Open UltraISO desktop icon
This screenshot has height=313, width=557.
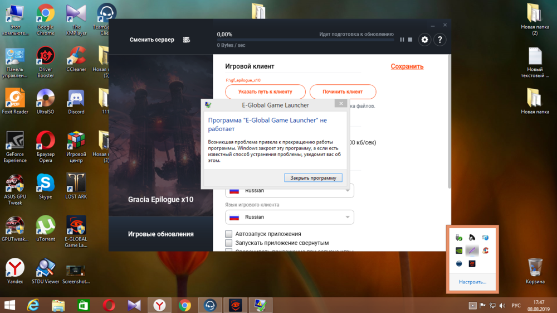tap(46, 102)
